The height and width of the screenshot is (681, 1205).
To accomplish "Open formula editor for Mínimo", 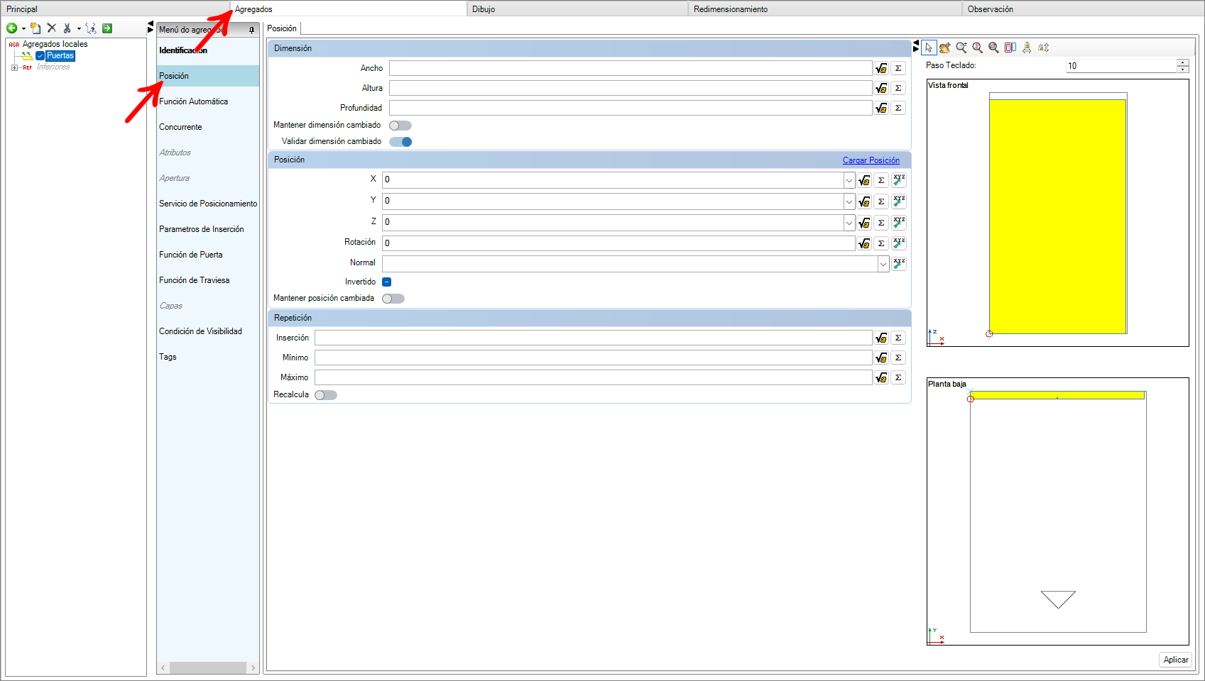I will pos(881,358).
